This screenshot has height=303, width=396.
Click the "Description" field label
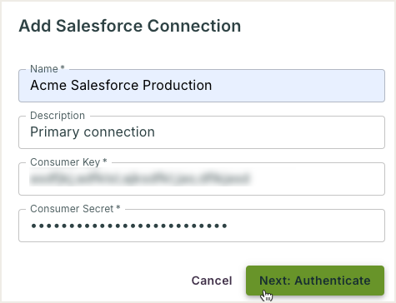(58, 116)
